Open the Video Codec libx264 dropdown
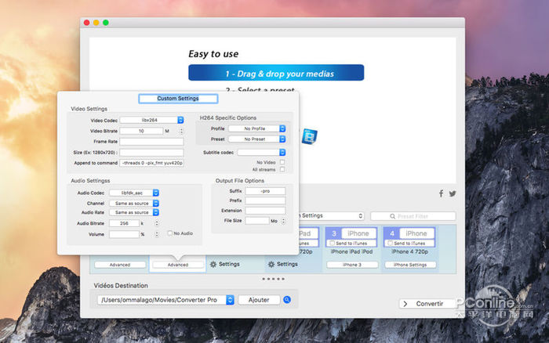This screenshot has width=549, height=343. click(151, 121)
